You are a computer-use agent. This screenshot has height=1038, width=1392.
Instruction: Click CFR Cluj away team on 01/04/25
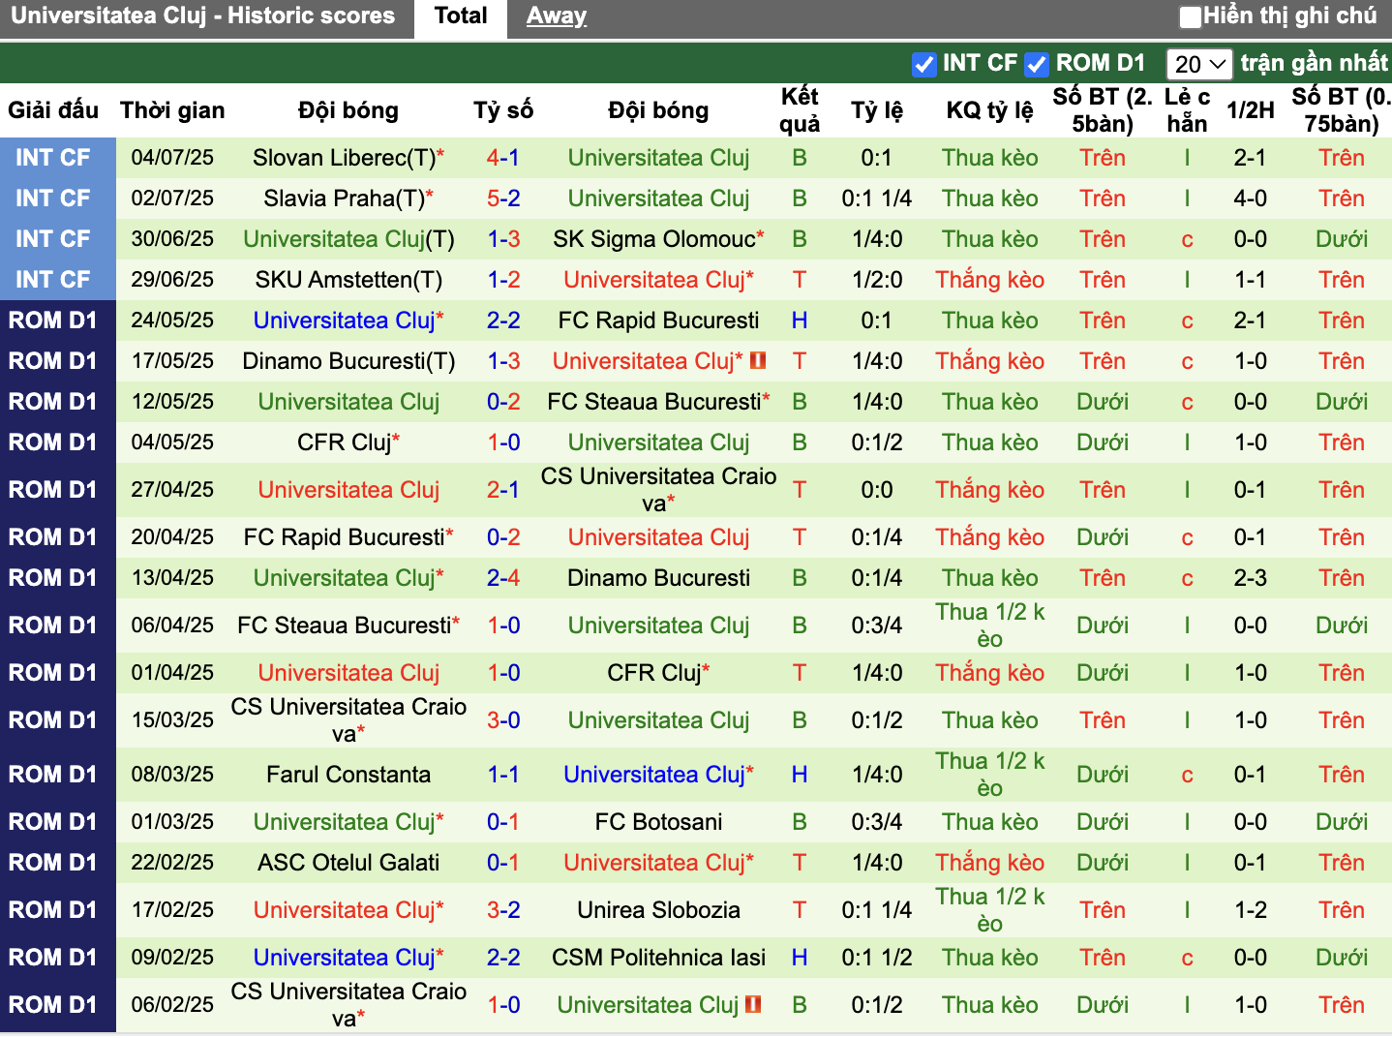[654, 673]
